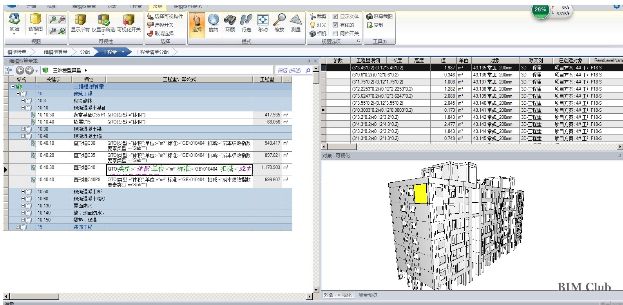This screenshot has width=623, height=305.
Task: Click the 复制 copy tool
Action: pos(375,25)
